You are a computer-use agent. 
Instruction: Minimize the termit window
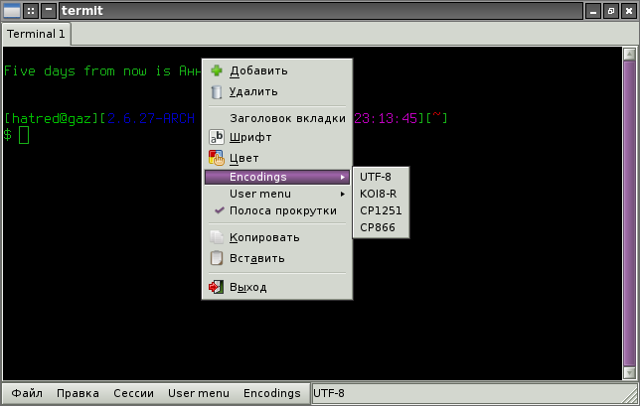click(x=593, y=11)
